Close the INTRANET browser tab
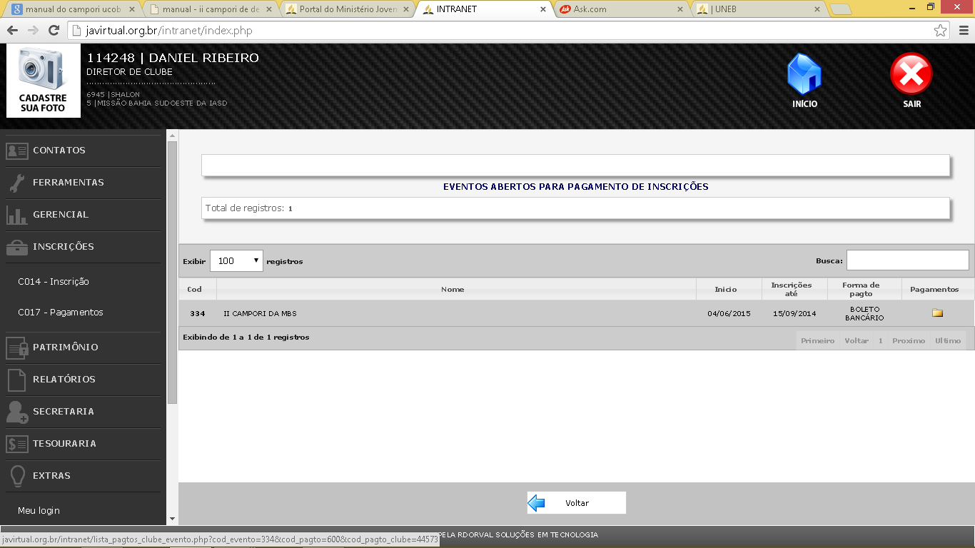 tap(543, 9)
